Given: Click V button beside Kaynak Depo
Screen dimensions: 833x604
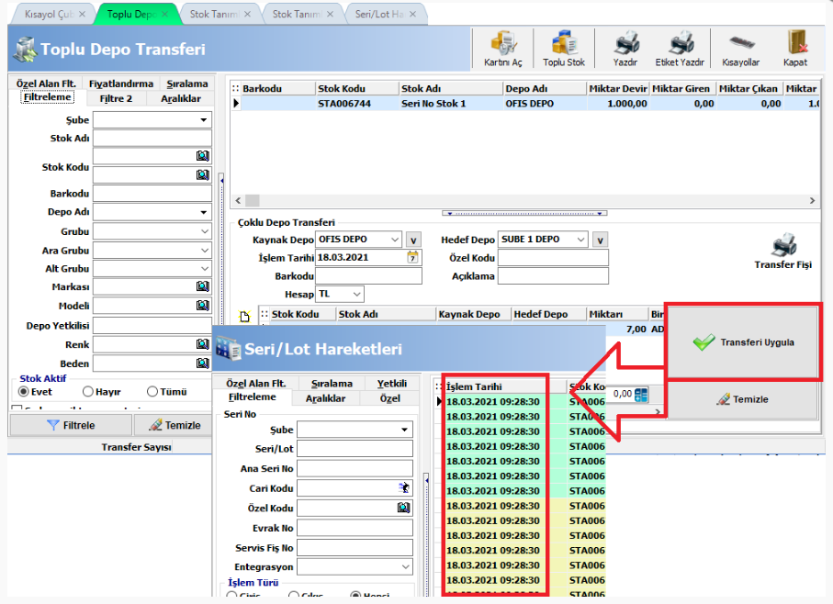Looking at the screenshot, I should pyautogui.click(x=413, y=240).
